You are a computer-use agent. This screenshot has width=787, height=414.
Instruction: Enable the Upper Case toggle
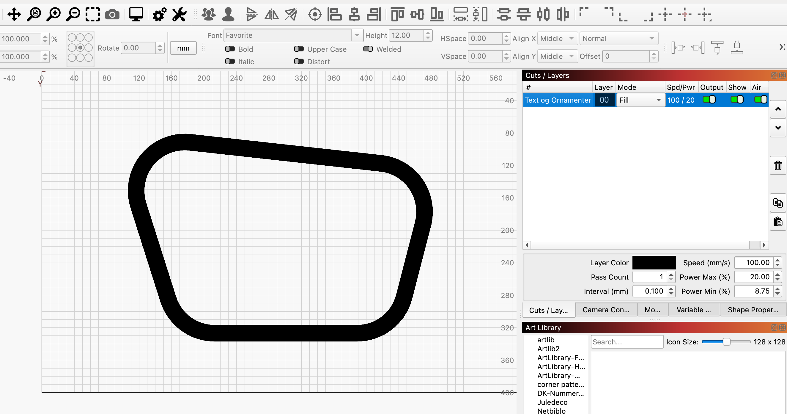coord(299,49)
